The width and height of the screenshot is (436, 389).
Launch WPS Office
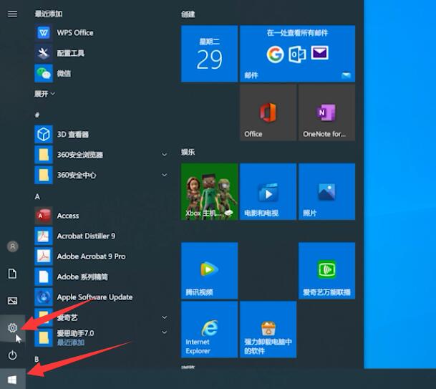pos(102,33)
